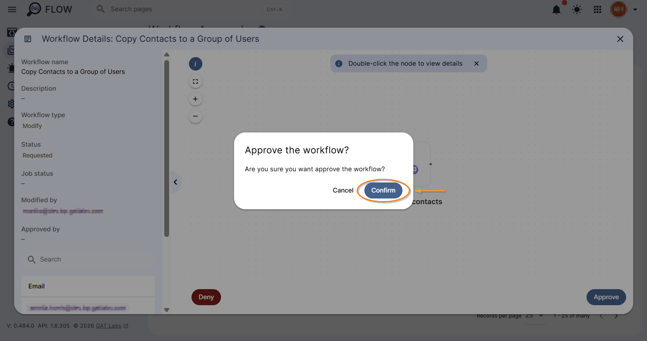Screen dimensions: 647x341
Task: Go to next page of records
Action: click(616, 316)
